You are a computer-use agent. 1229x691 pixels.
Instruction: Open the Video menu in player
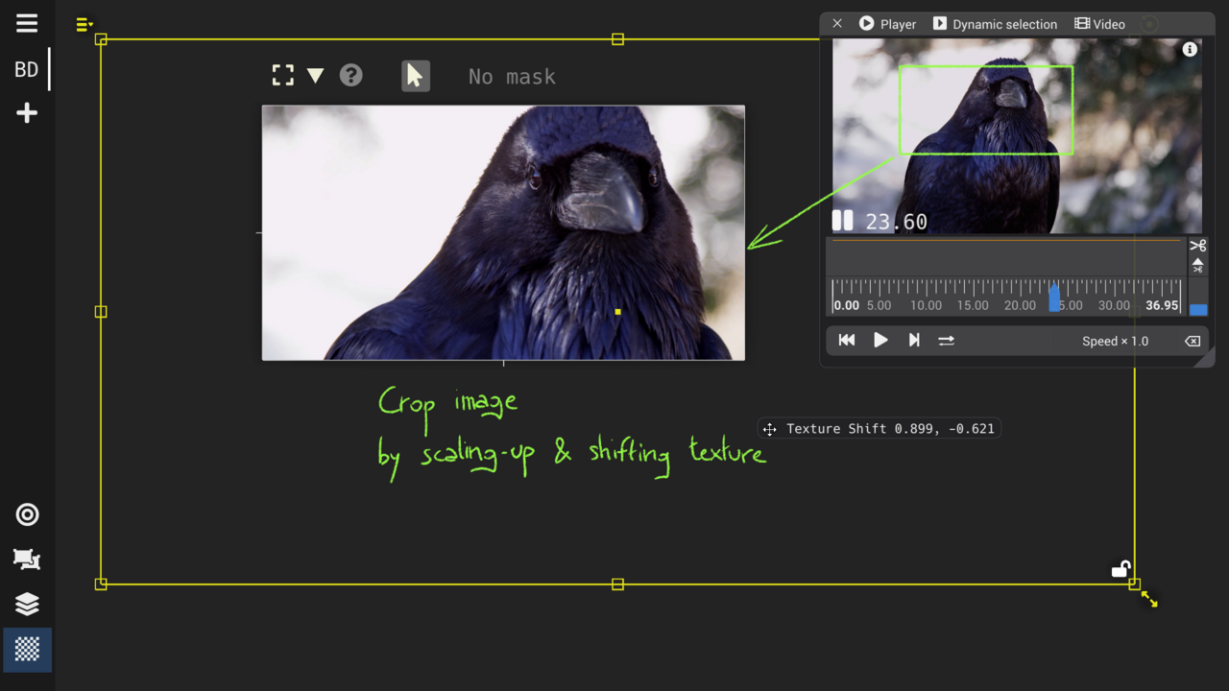coord(1100,24)
